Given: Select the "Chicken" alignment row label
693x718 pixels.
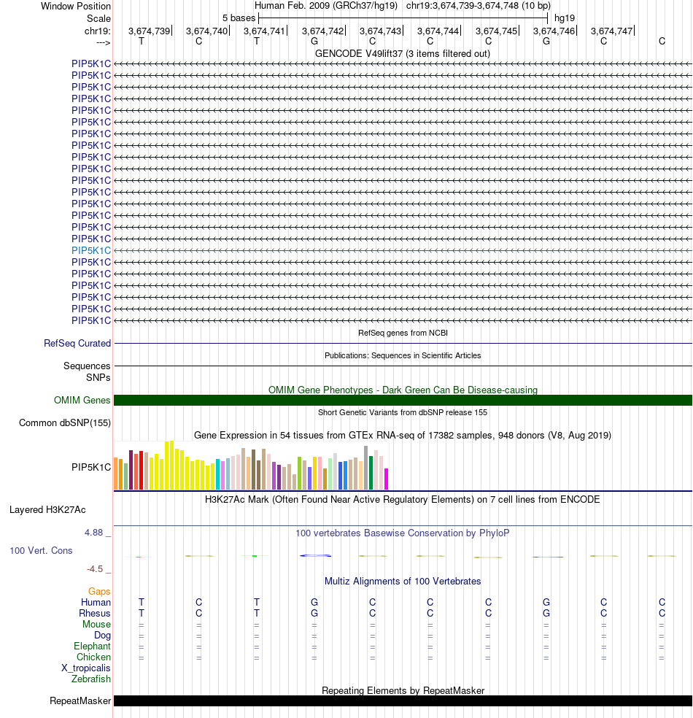Looking at the screenshot, I should [x=94, y=657].
